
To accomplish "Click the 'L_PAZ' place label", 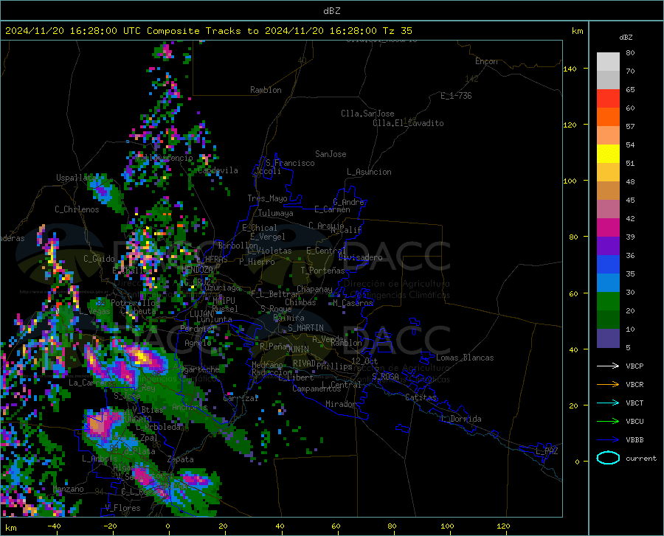I will [x=547, y=451].
